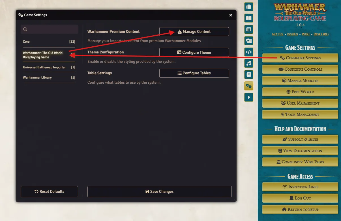341x221 pixels.
Task: Open Manage Modules in sidebar
Action: [300, 81]
